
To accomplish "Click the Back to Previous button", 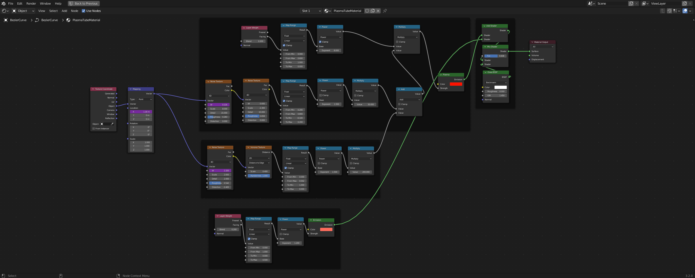I will tap(84, 4).
